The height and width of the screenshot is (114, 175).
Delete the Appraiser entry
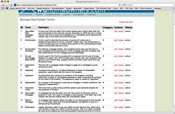click(x=121, y=76)
